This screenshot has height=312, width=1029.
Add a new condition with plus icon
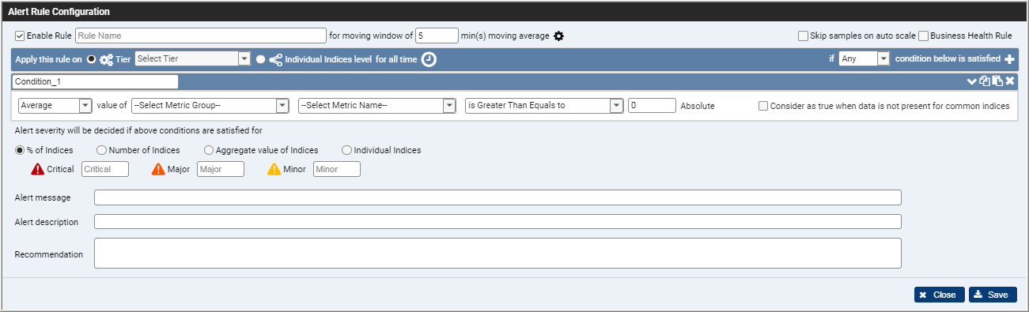pyautogui.click(x=1009, y=59)
